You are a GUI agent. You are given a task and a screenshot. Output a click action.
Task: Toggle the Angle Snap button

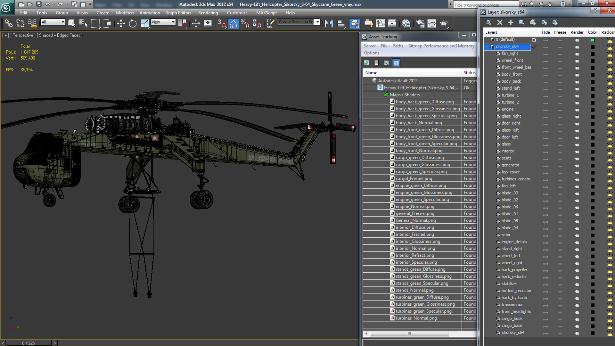click(x=233, y=23)
